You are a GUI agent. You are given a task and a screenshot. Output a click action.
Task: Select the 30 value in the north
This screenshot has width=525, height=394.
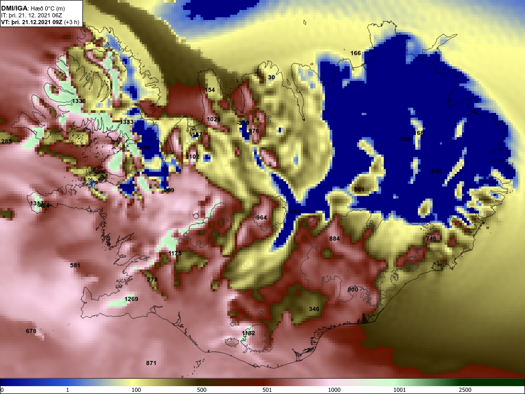(271, 77)
